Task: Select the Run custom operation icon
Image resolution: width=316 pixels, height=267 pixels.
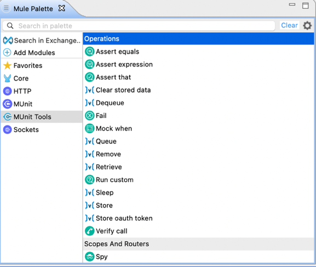Action: tap(89, 180)
